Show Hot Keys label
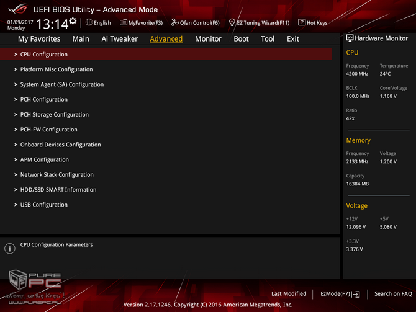This screenshot has height=312, width=416. click(x=317, y=23)
